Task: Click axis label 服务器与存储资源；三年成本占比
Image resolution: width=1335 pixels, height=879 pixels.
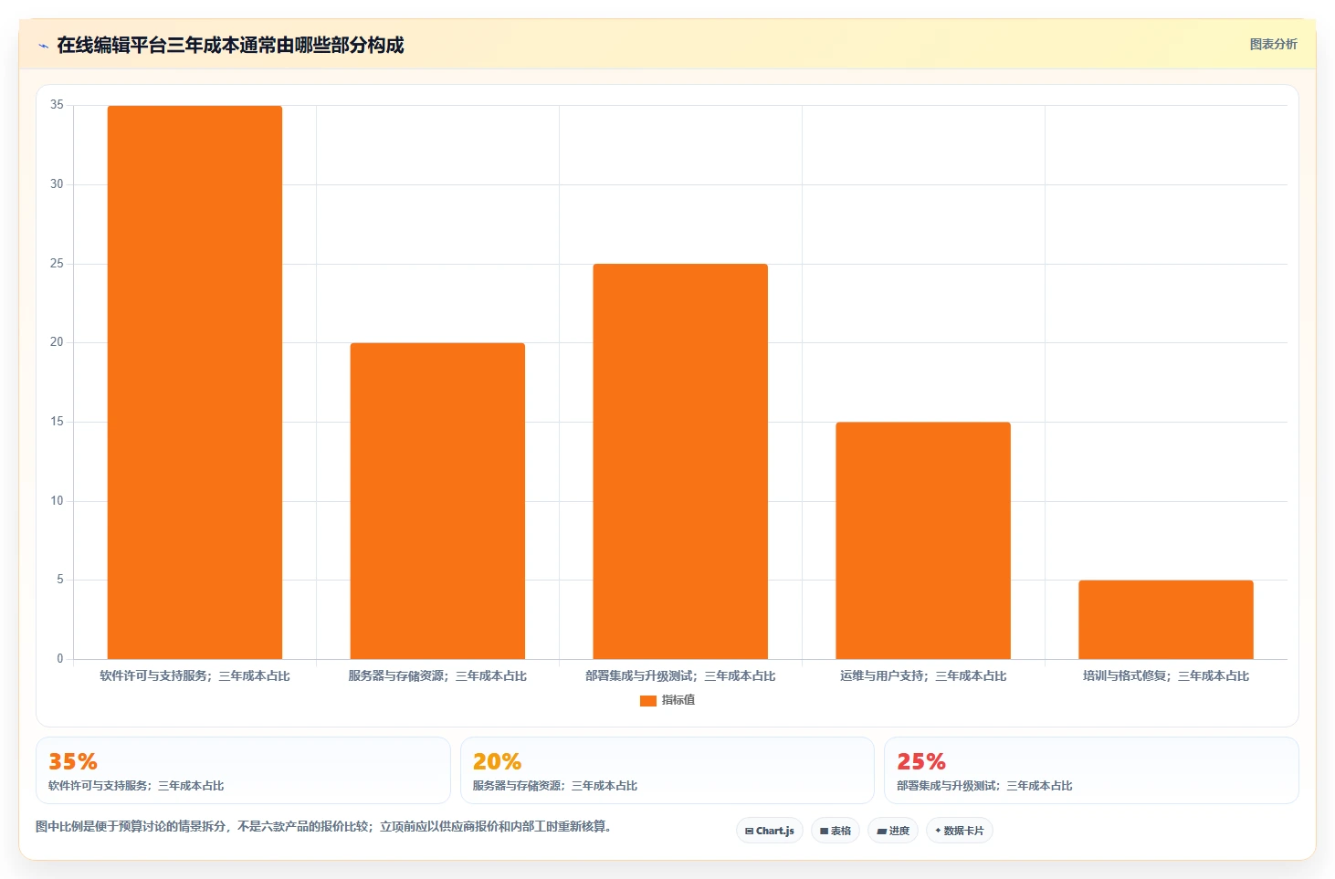Action: point(437,676)
